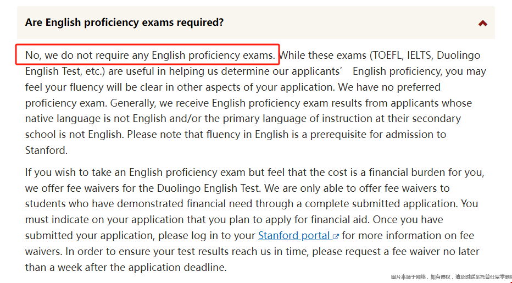Screen dimensions: 512x283
Task: Click the red chevron-up arrow icon
Action: click(483, 23)
